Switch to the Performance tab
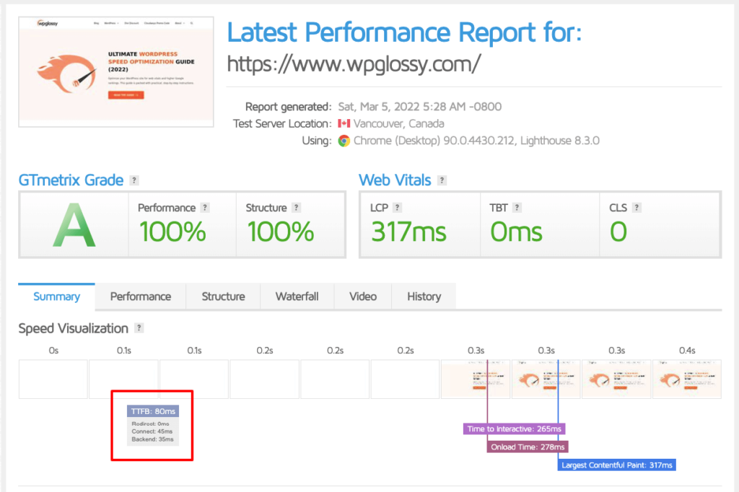Screen dimensions: 739x492 [141, 296]
